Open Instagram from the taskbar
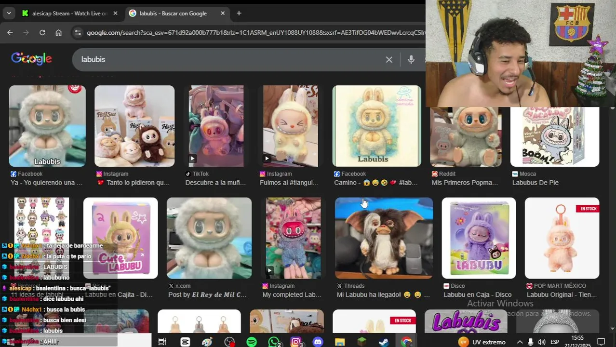The image size is (616, 347). tap(296, 342)
